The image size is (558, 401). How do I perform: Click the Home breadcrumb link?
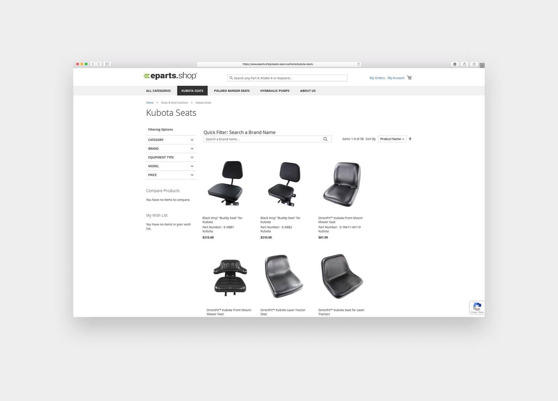(150, 102)
